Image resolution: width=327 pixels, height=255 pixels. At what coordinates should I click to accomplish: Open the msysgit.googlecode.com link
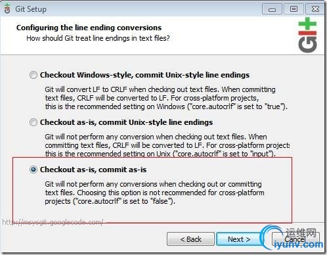click(x=53, y=222)
